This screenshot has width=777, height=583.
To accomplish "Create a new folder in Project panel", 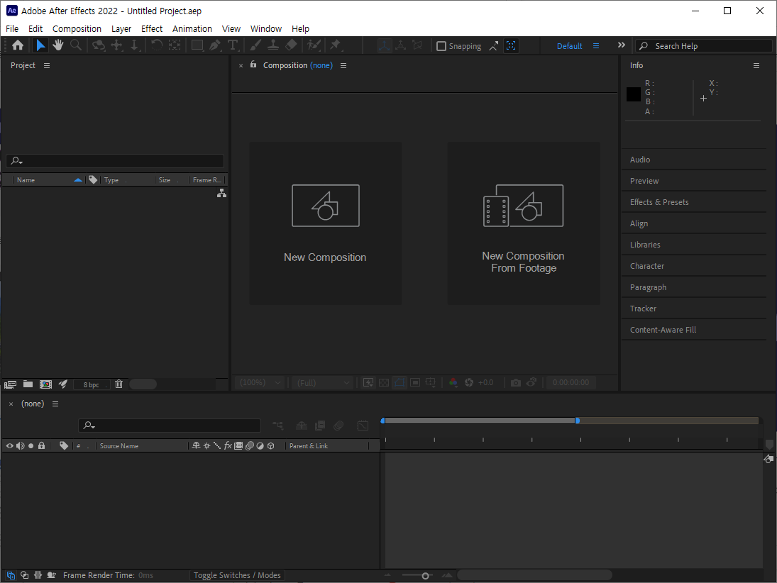I will coord(28,384).
